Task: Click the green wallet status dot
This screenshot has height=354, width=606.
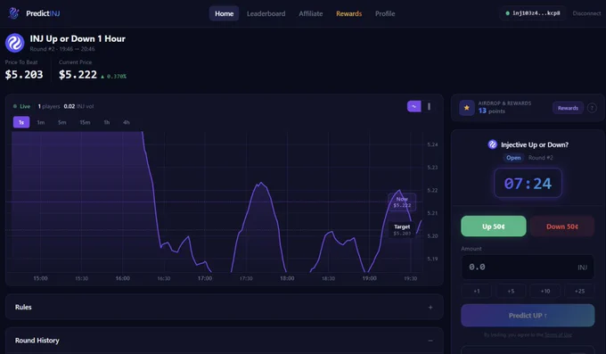Action: (x=507, y=13)
